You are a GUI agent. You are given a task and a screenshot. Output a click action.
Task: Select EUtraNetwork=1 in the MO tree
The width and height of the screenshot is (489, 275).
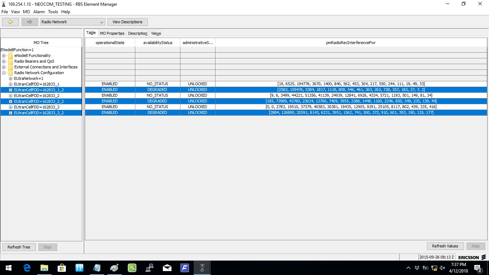click(29, 78)
